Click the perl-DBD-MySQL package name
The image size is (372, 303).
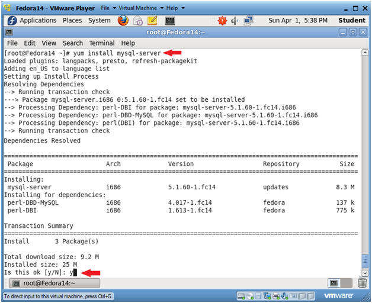pyautogui.click(x=33, y=202)
